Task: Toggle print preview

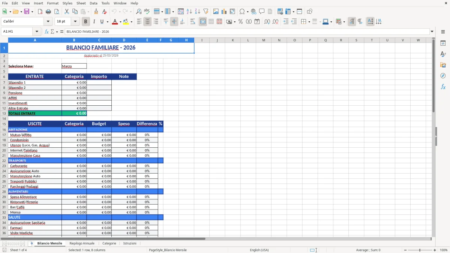Action: pos(56,12)
